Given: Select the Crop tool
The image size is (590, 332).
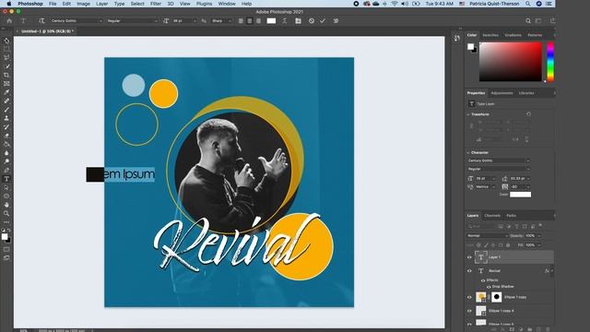Looking at the screenshot, I should point(6,75).
